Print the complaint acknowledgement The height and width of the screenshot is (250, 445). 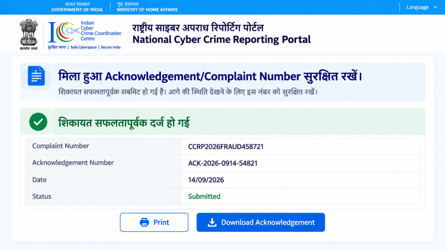pyautogui.click(x=154, y=222)
